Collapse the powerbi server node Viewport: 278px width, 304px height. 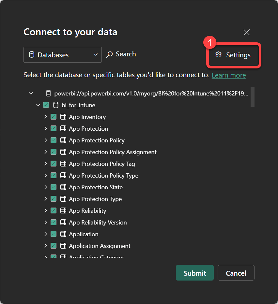tap(31, 93)
